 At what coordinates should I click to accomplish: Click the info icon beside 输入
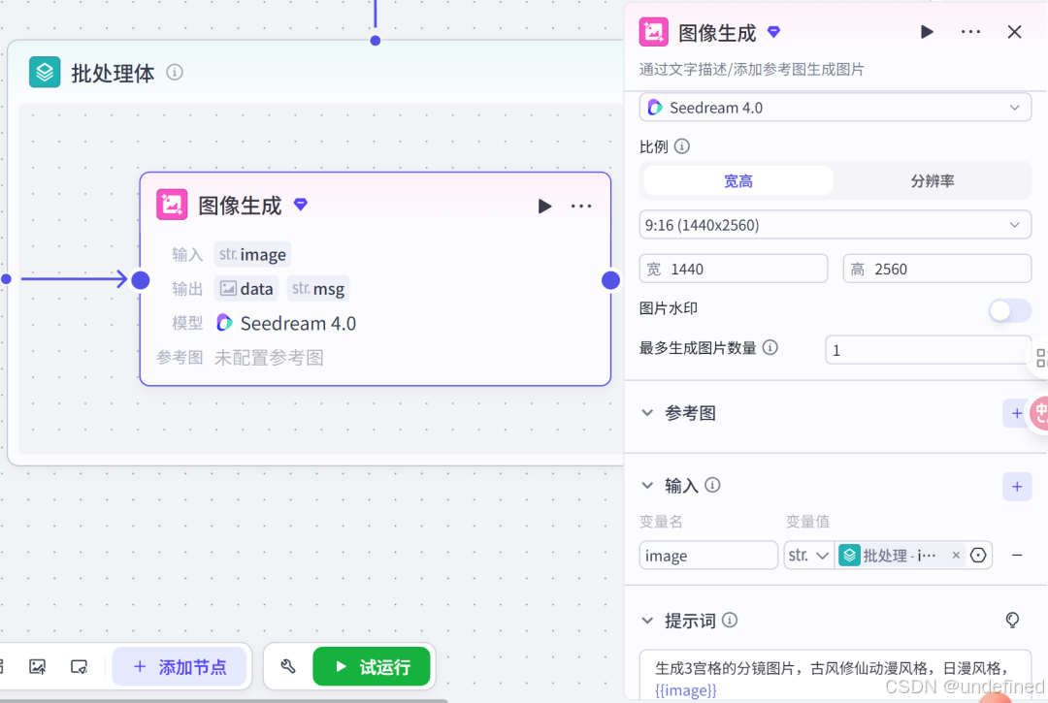(712, 486)
